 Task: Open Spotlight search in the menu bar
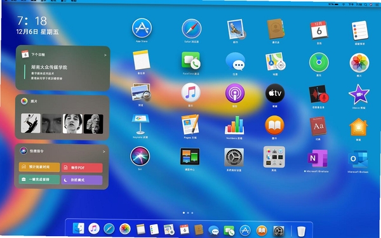point(366,4)
